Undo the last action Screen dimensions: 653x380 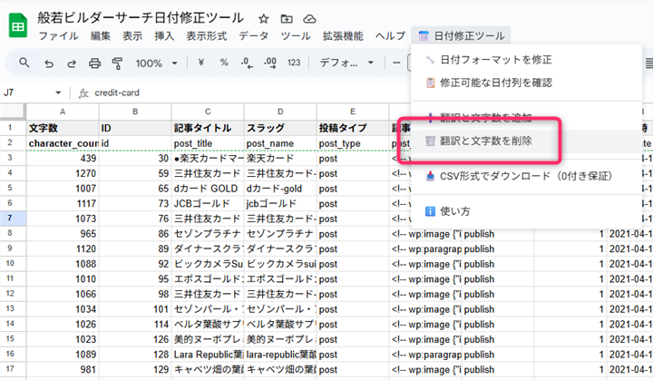pyautogui.click(x=49, y=63)
